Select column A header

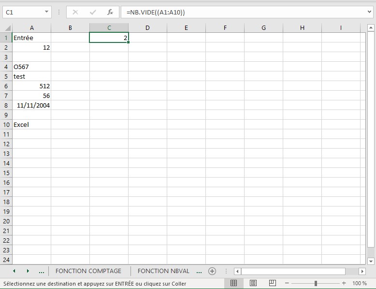(31, 28)
